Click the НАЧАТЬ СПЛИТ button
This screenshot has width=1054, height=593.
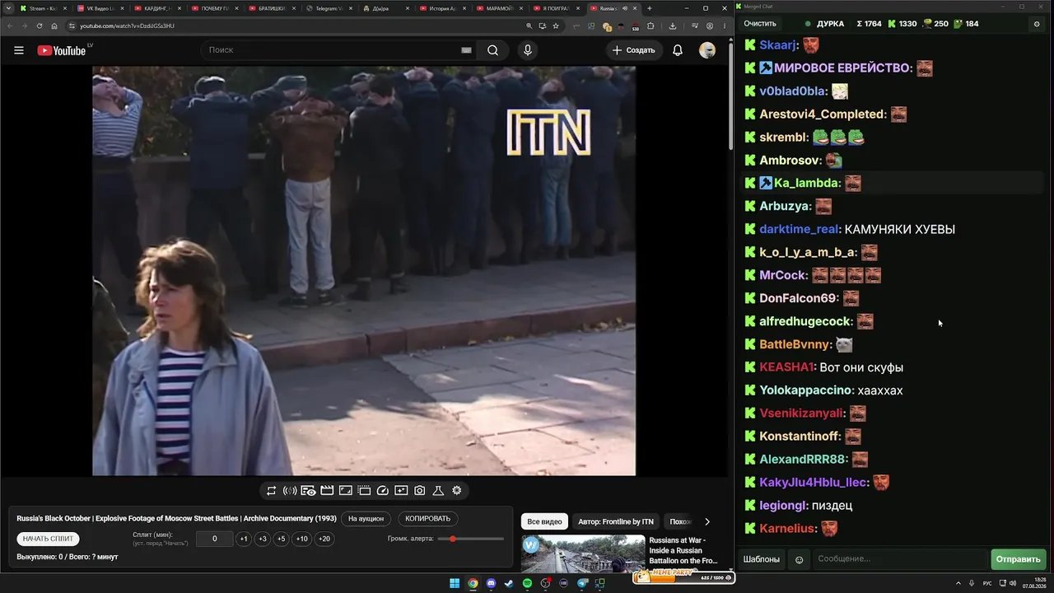pyautogui.click(x=49, y=539)
